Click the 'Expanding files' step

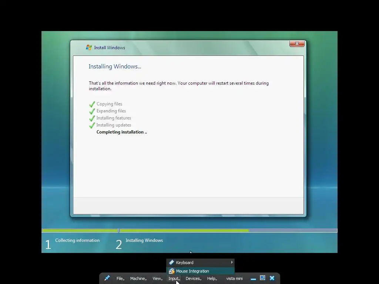pyautogui.click(x=111, y=111)
